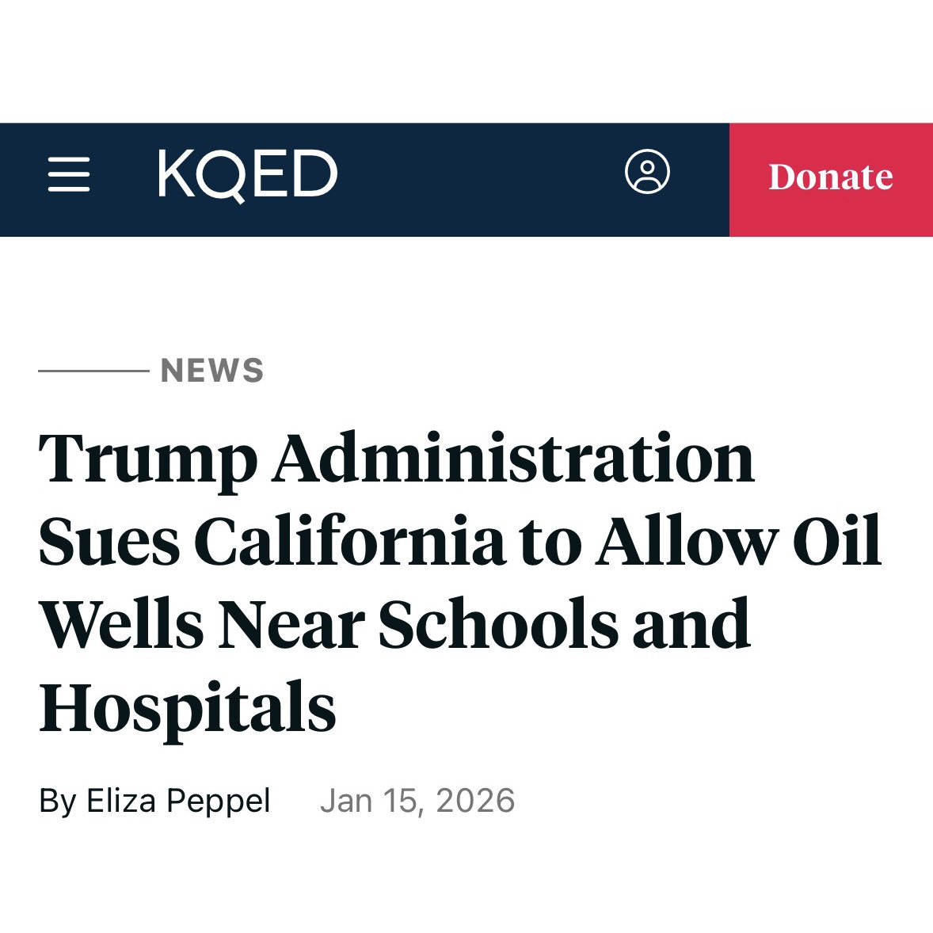933x933 pixels.
Task: Click the red Donate area
Action: click(830, 176)
